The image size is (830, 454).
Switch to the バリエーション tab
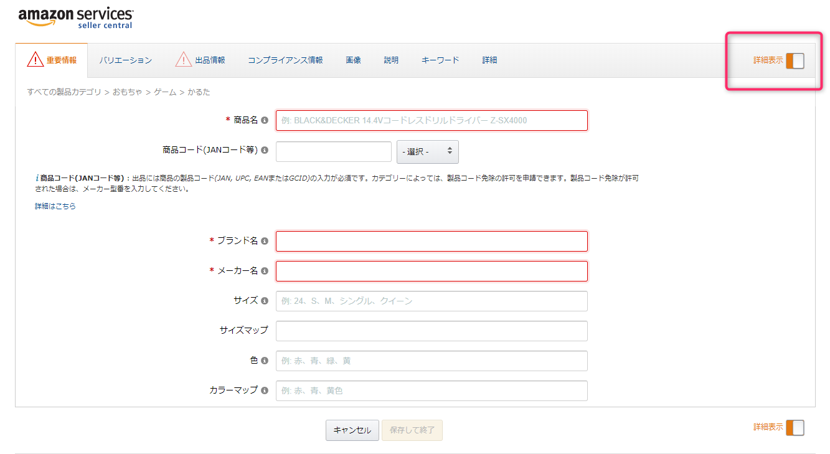125,60
